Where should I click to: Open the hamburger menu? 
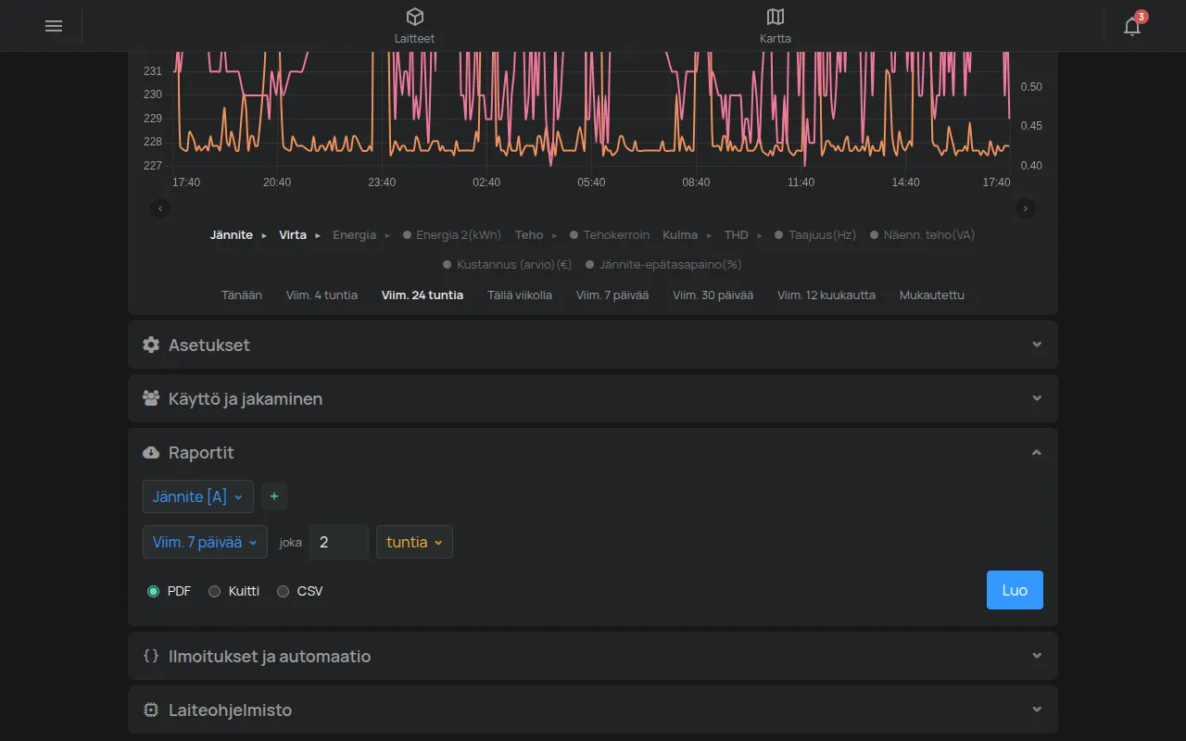pyautogui.click(x=54, y=26)
